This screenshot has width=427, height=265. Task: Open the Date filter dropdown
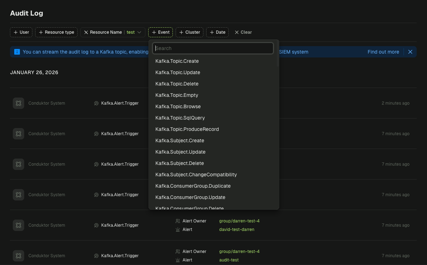click(x=217, y=32)
